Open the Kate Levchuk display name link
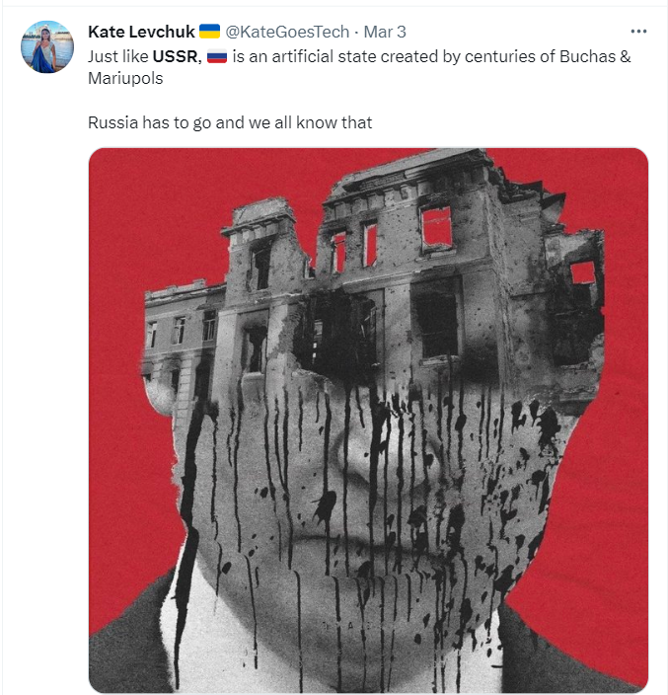The height and width of the screenshot is (695, 668). point(141,32)
